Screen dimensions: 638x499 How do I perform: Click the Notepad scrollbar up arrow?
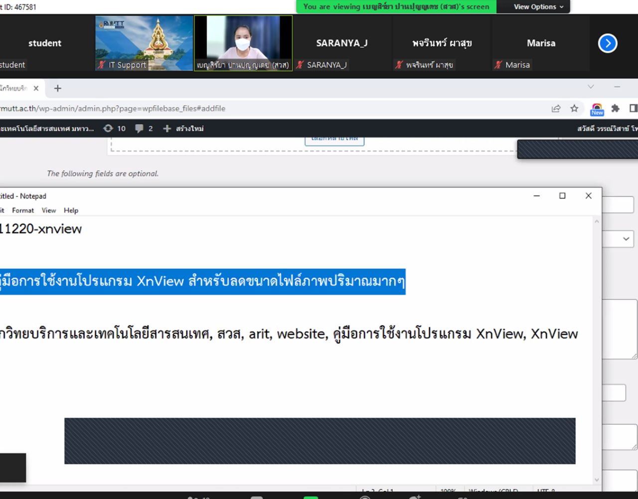coord(597,222)
